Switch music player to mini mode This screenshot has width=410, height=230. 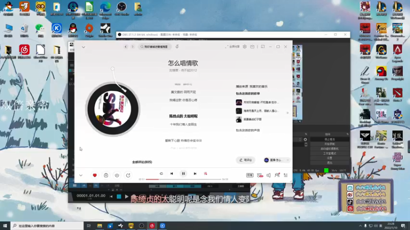click(x=263, y=47)
